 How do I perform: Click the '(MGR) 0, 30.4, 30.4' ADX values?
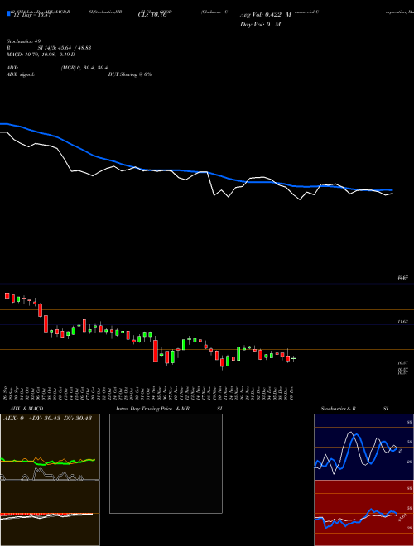click(84, 68)
